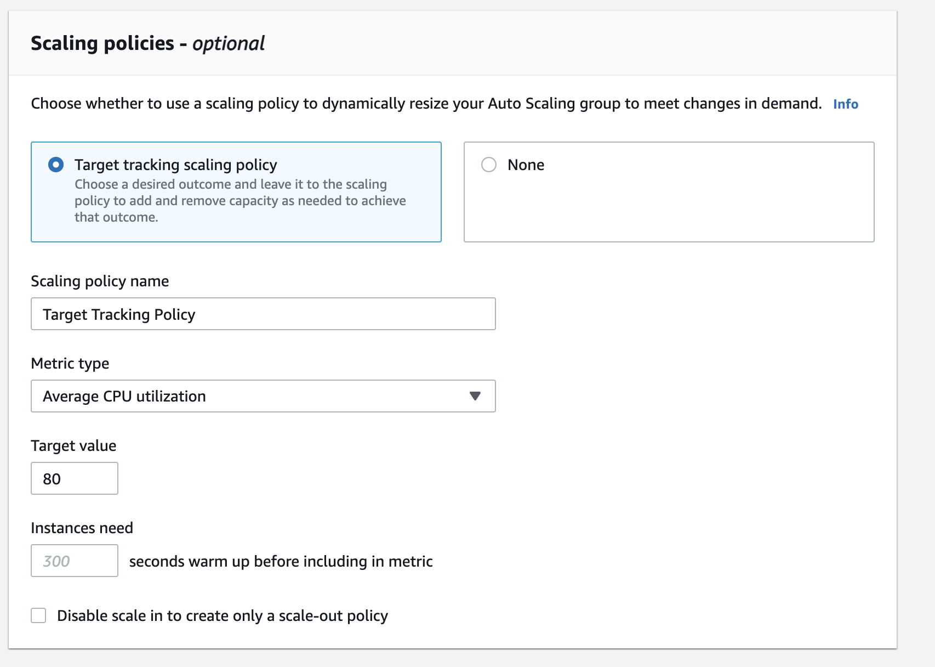
Task: Click the Scaling policy name field
Action: [x=263, y=314]
